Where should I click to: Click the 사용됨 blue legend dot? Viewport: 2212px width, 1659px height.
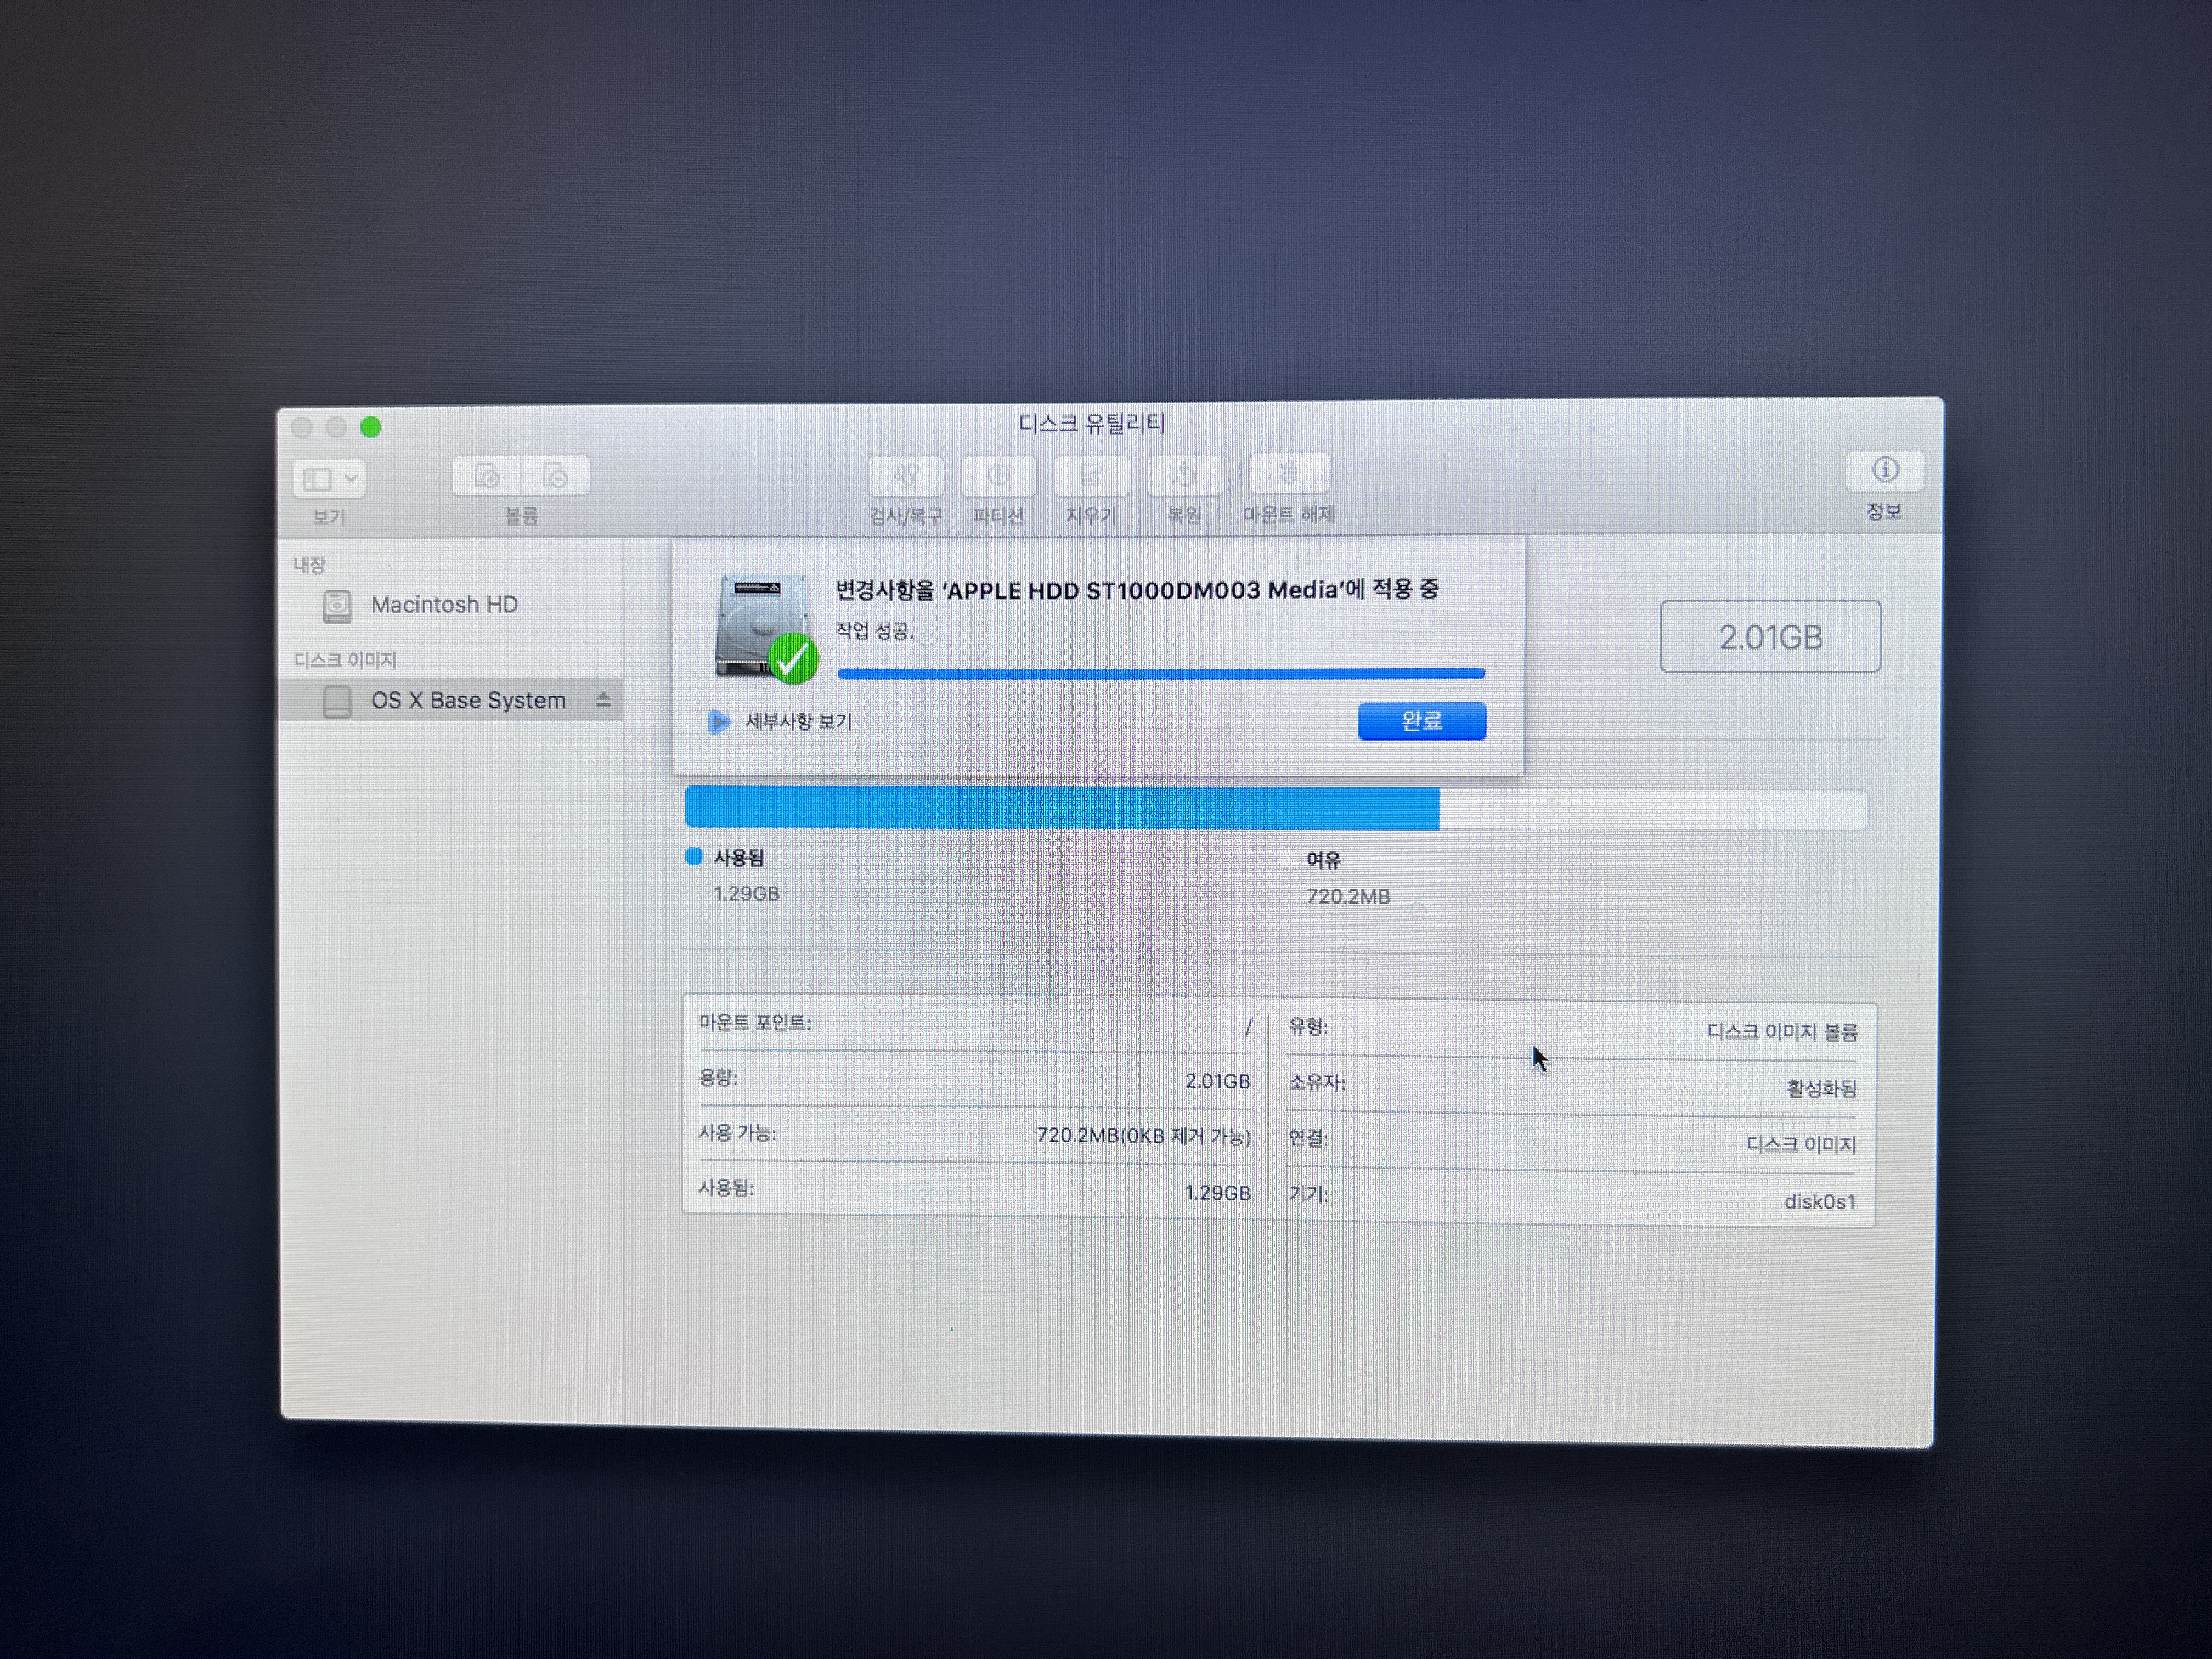tap(694, 856)
